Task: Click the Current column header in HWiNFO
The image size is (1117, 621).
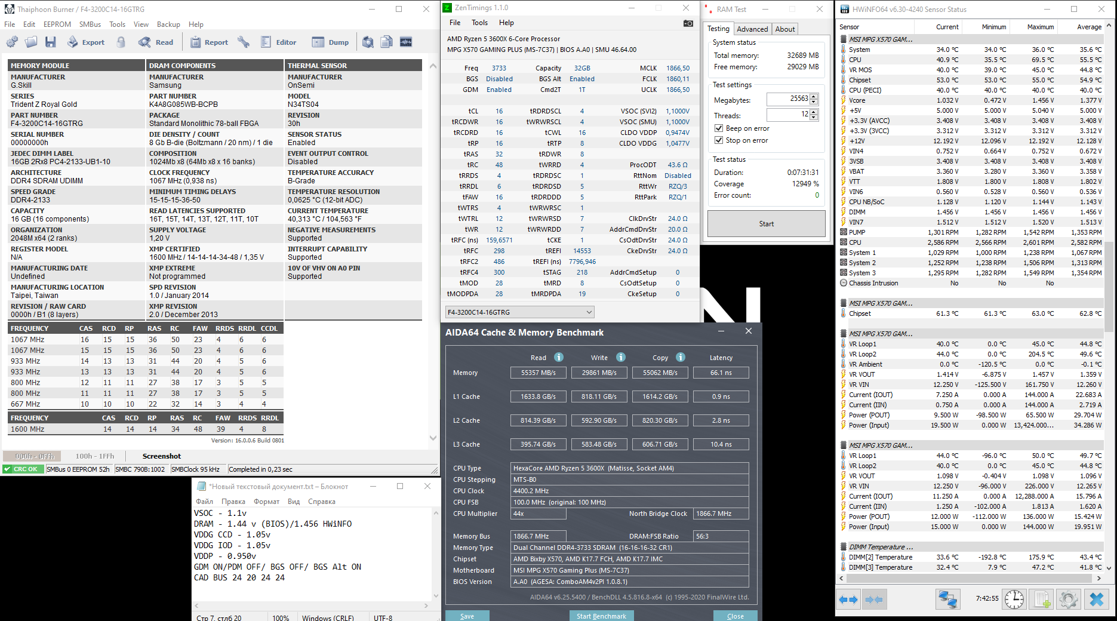Action: (x=947, y=27)
